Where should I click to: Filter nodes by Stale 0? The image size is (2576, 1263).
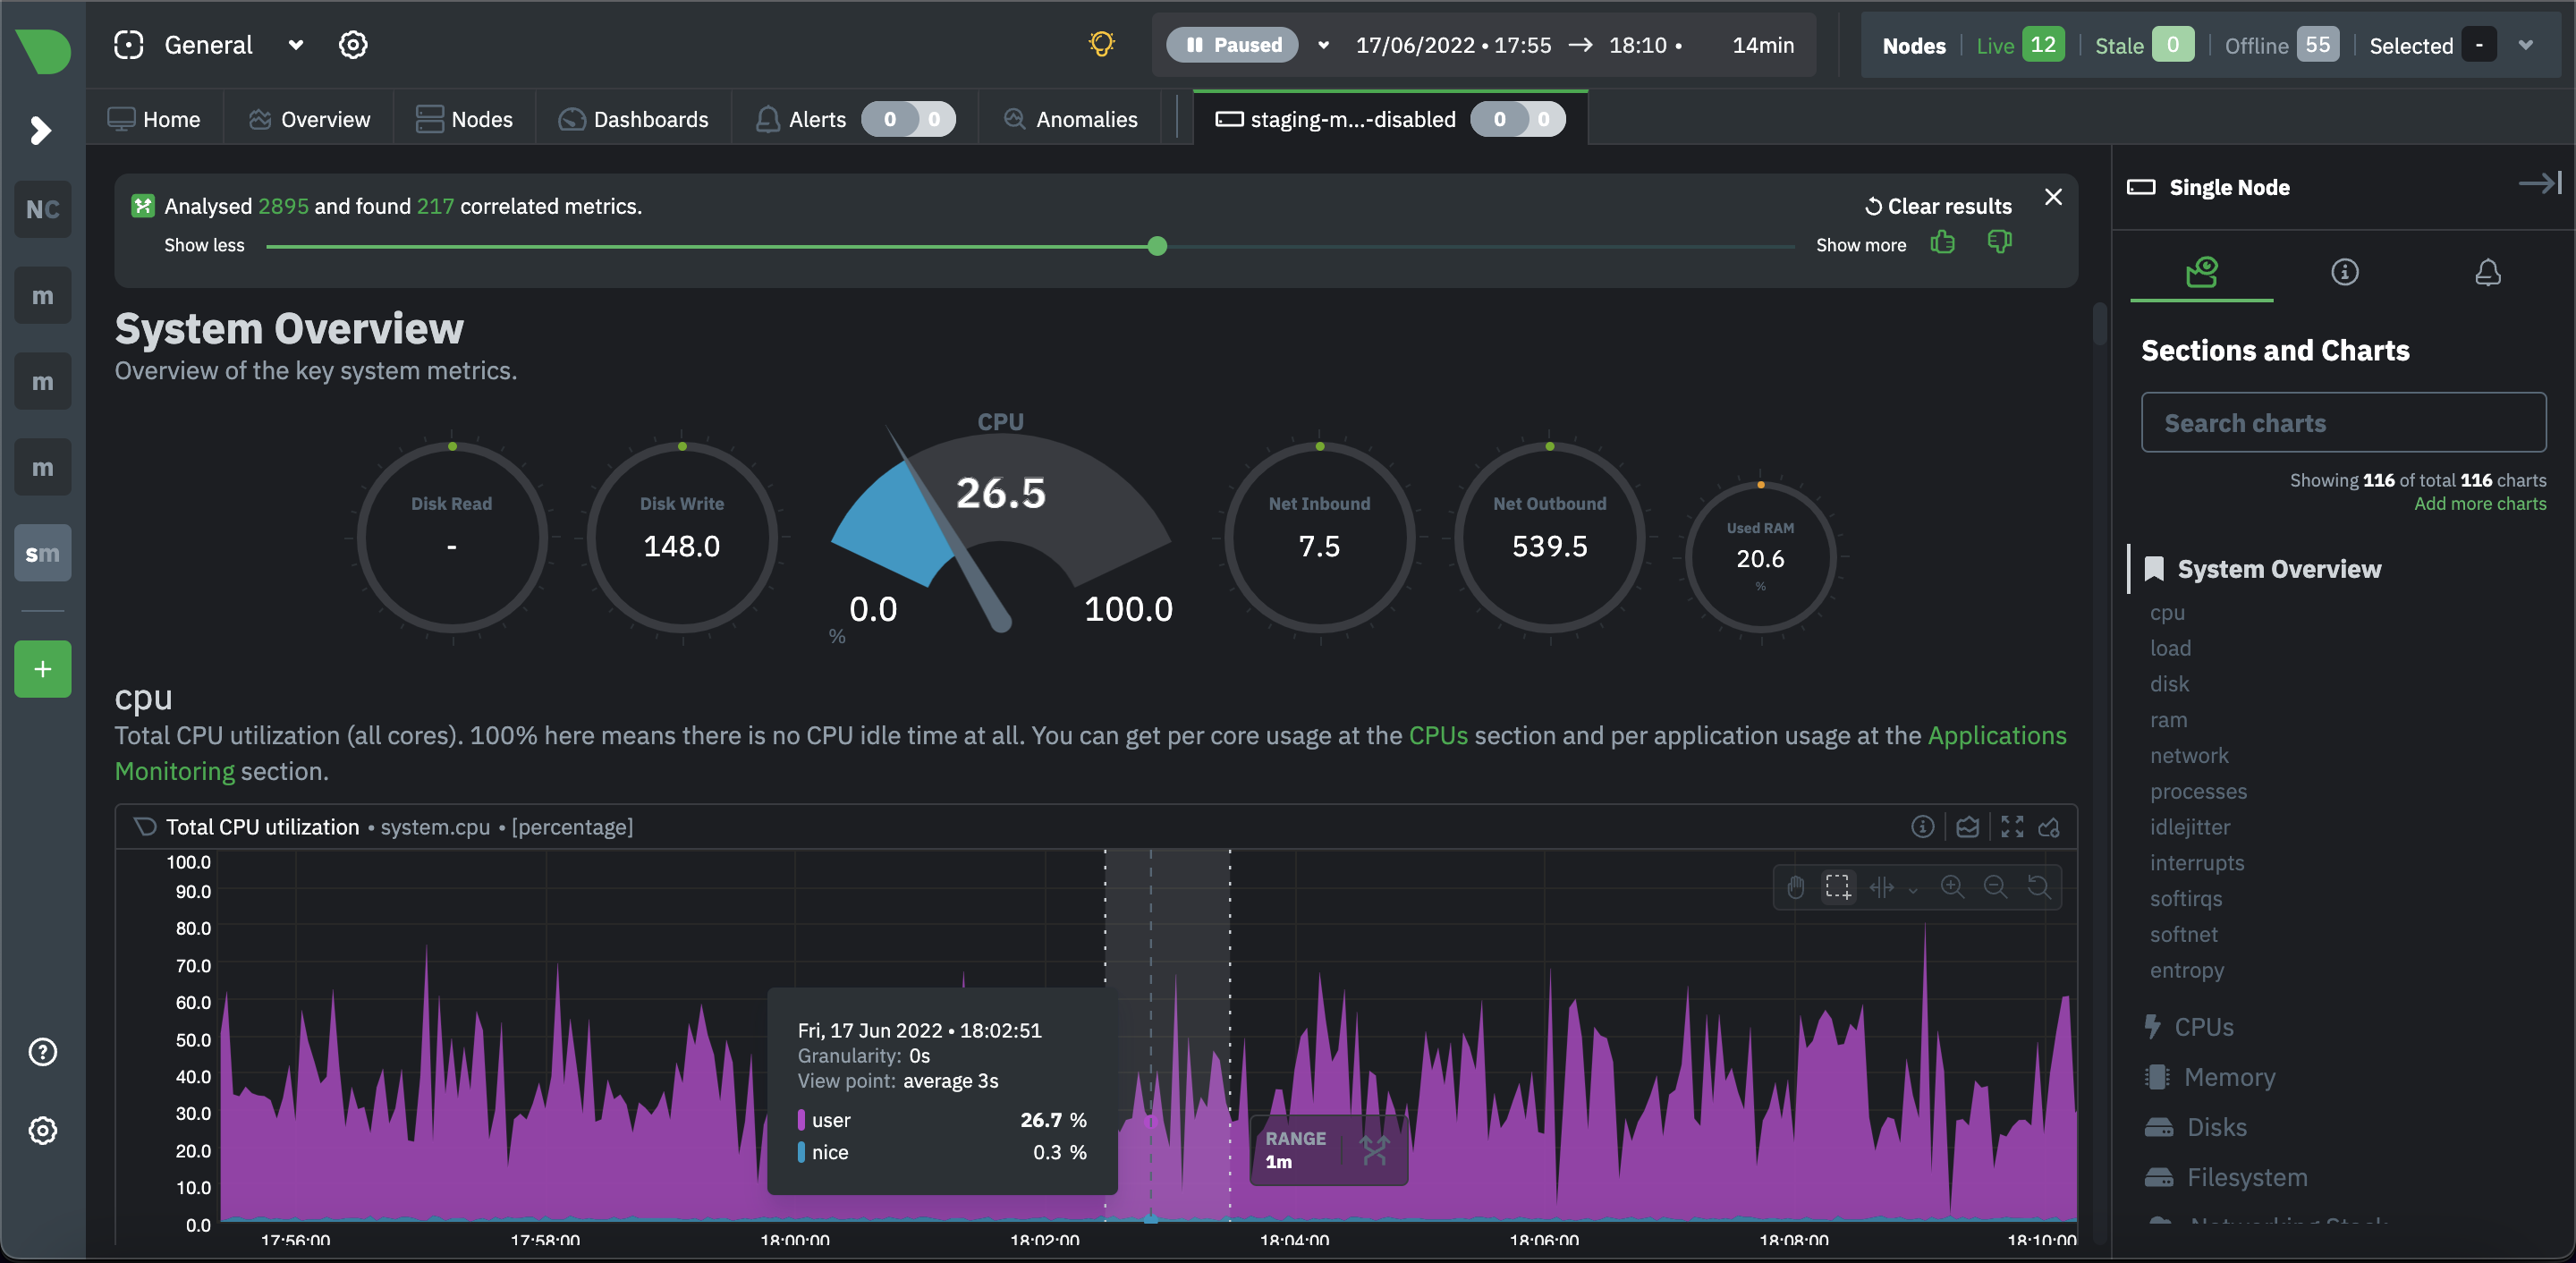[2144, 45]
